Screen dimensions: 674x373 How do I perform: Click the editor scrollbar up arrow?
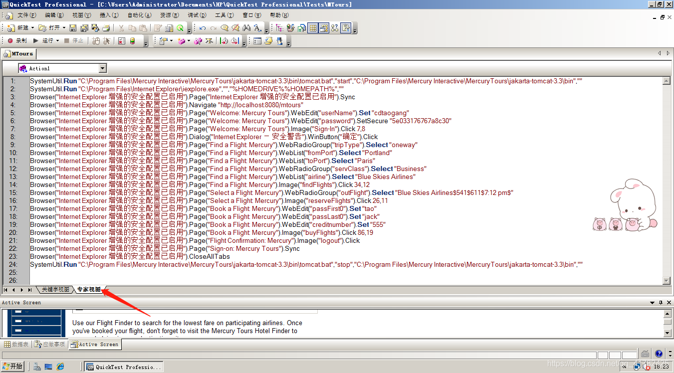pos(666,80)
